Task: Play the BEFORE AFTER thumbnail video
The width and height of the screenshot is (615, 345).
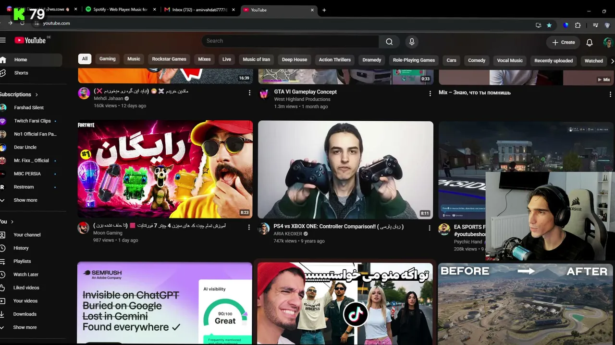Action: [526, 304]
